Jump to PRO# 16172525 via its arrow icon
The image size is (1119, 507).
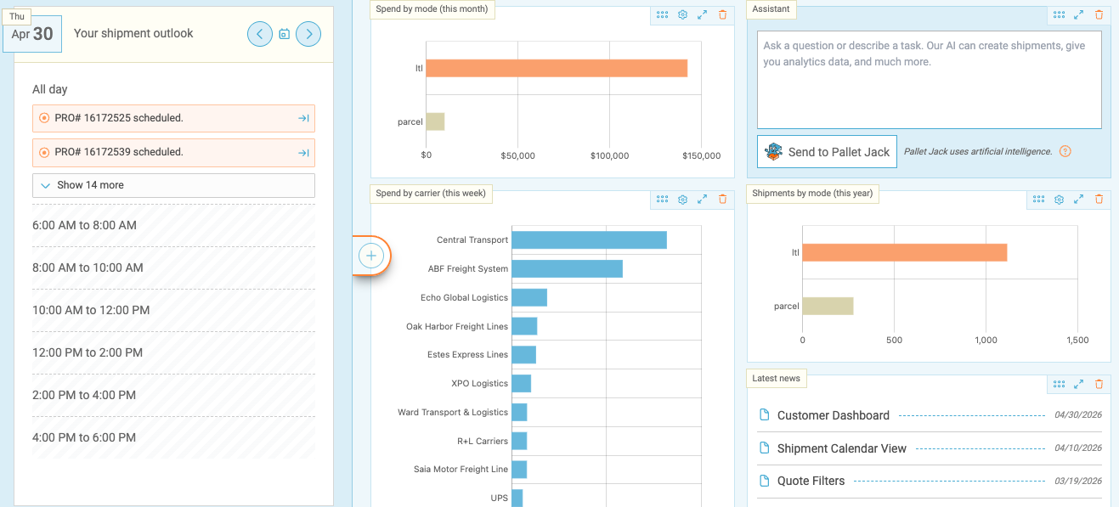pyautogui.click(x=303, y=118)
